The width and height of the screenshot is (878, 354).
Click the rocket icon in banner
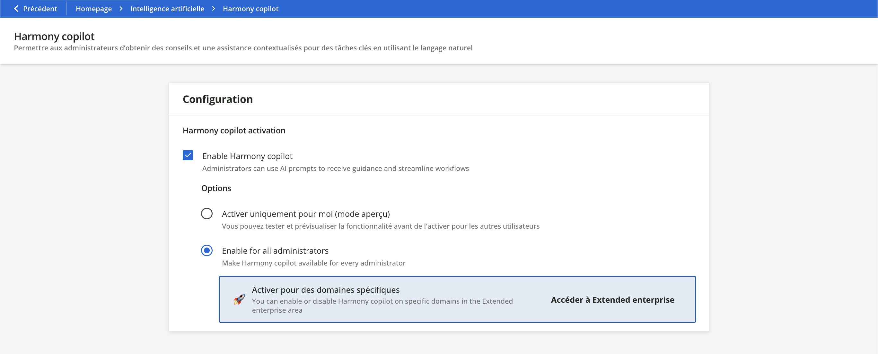239,299
